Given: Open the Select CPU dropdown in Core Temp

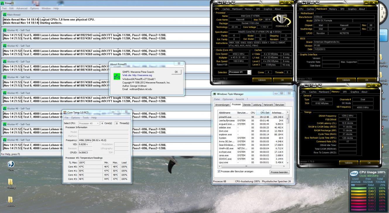Looking at the screenshot, I should click(x=90, y=123).
